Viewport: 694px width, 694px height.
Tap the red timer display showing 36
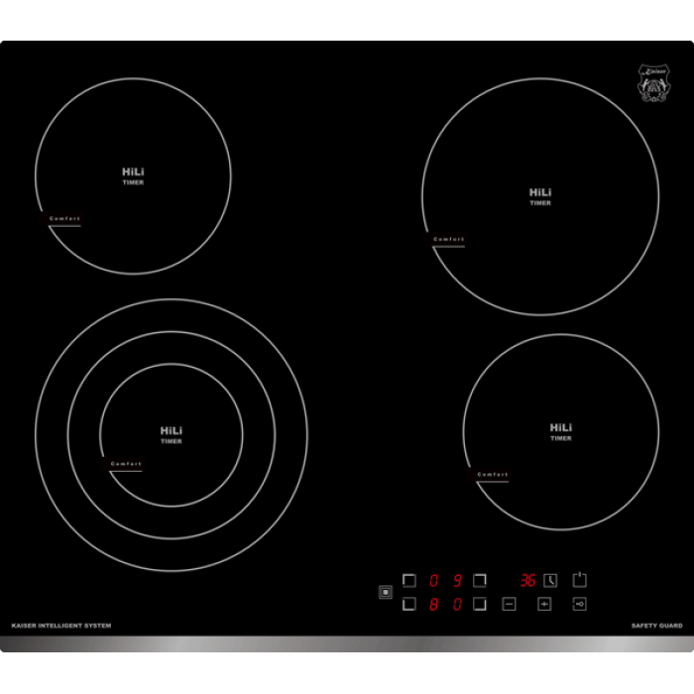pos(527,581)
